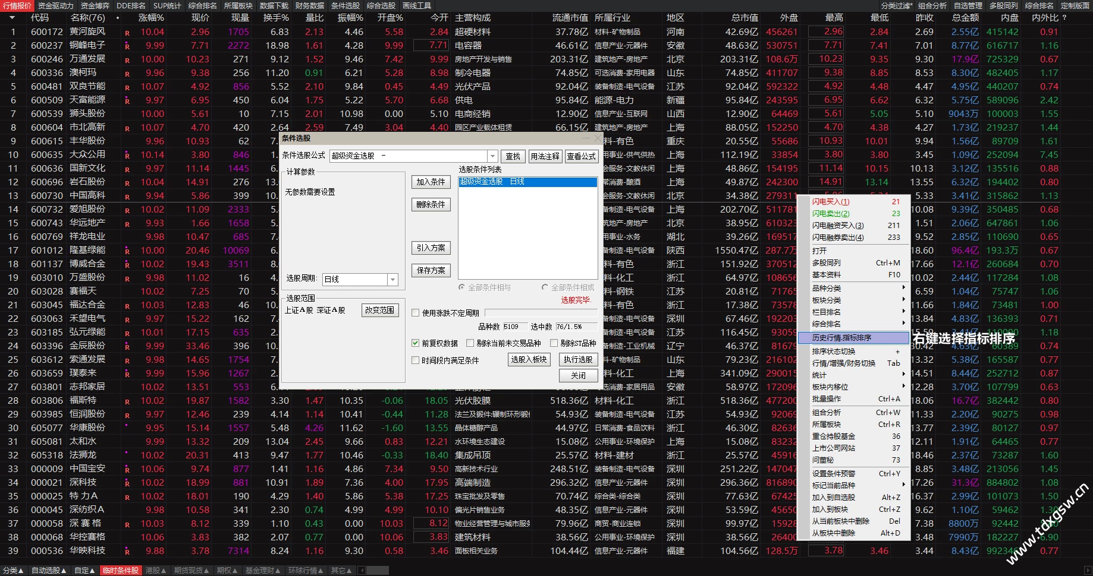Enable 使用涨跌不定周期 checkbox
The image size is (1093, 576).
click(416, 313)
